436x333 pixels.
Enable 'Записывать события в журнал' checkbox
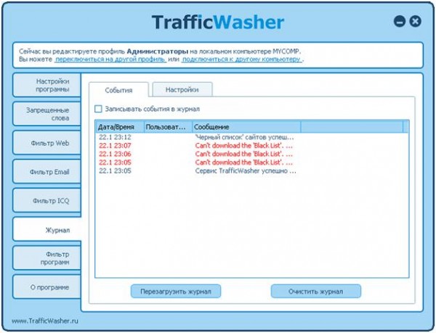[x=98, y=109]
